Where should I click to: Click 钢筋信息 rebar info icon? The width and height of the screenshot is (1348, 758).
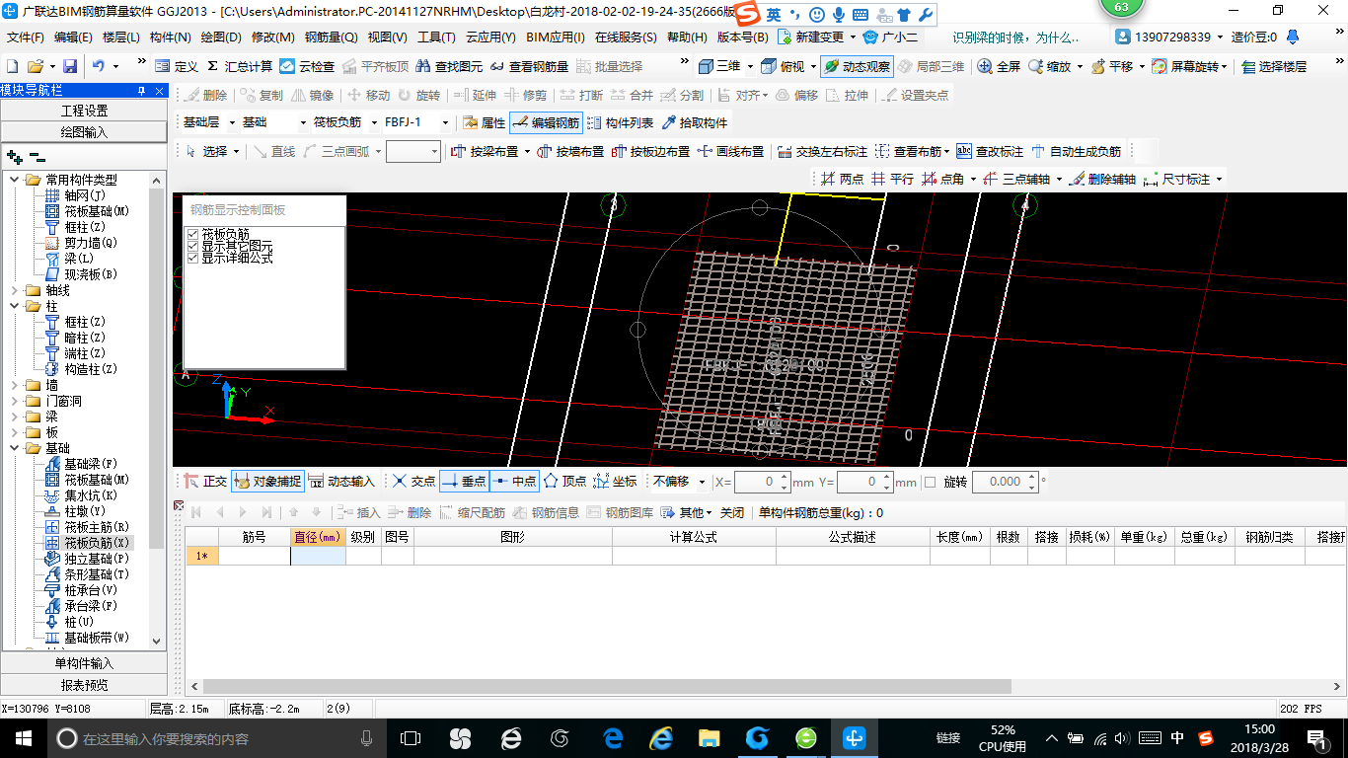coord(546,512)
